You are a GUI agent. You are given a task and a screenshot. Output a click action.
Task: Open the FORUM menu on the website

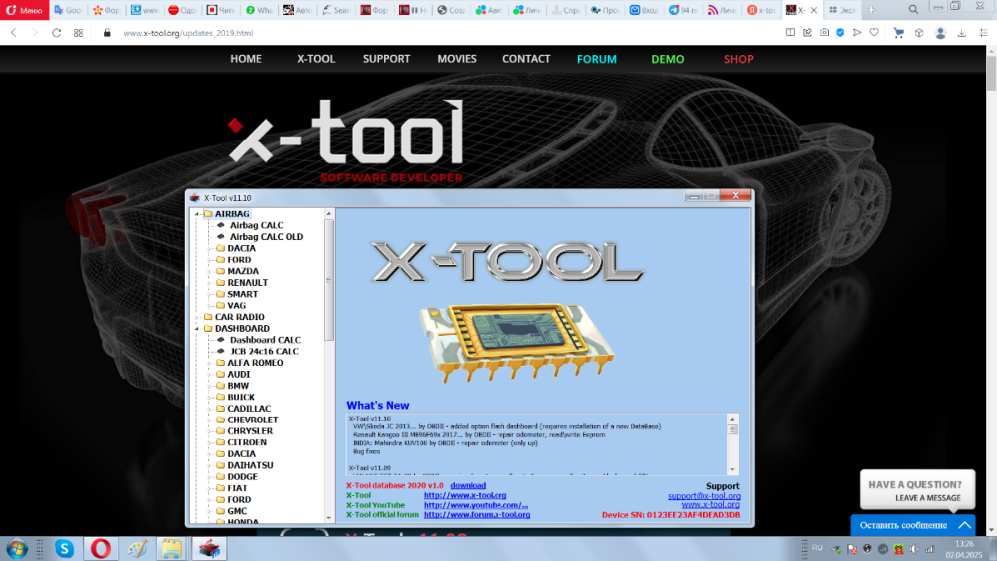596,59
